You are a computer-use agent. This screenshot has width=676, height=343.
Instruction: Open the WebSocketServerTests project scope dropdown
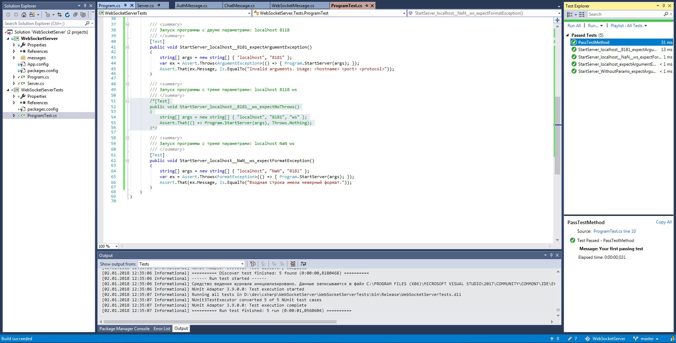[175, 13]
